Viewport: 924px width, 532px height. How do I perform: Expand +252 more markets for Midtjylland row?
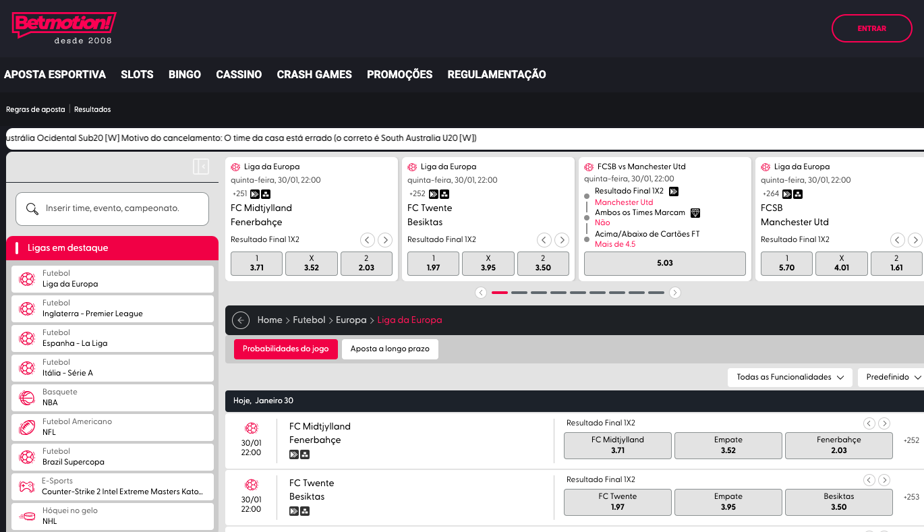coord(911,440)
